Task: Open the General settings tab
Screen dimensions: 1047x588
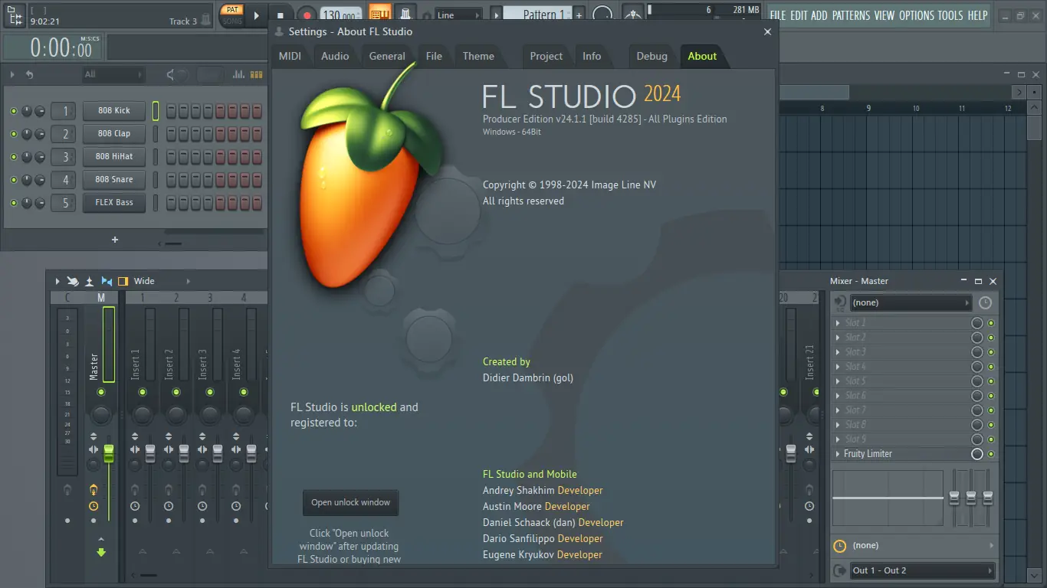Action: click(387, 56)
